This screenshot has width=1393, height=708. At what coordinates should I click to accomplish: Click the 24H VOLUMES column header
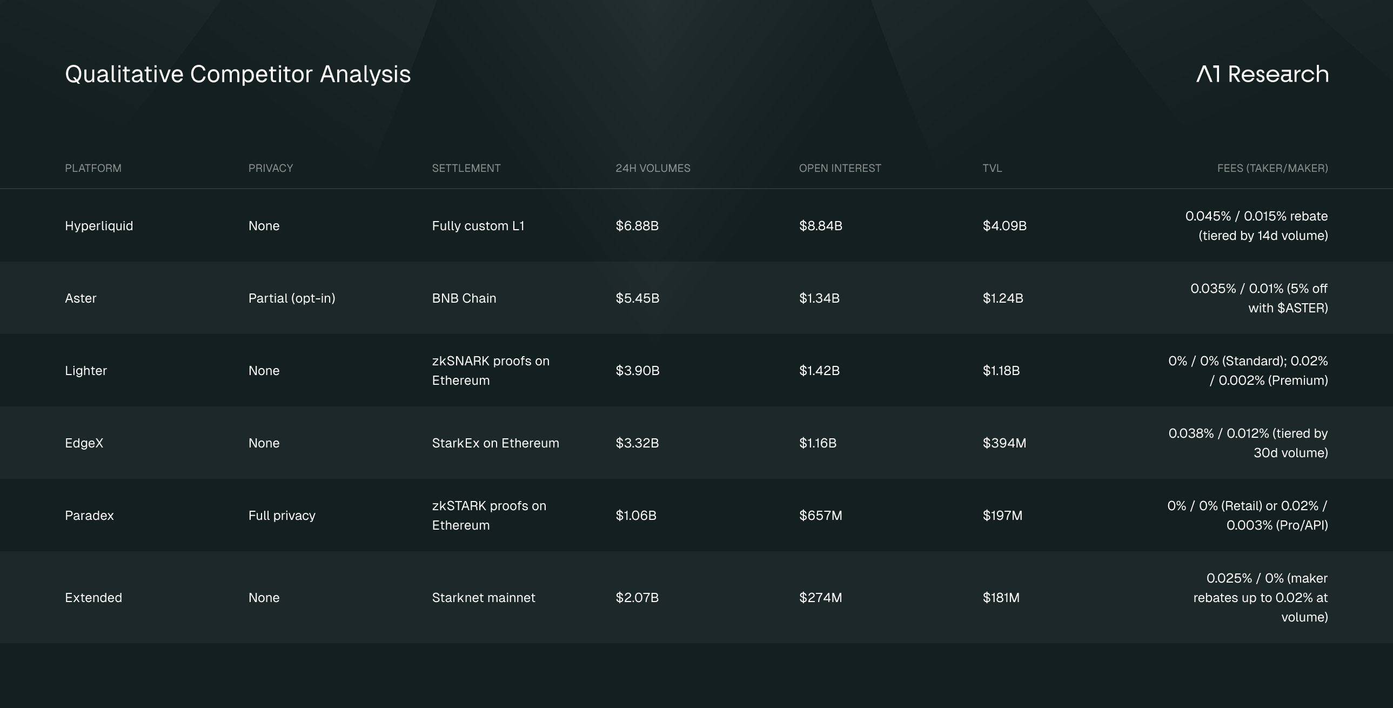coord(652,168)
